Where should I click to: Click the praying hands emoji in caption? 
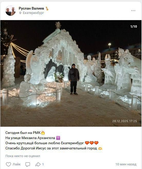coord(100,148)
